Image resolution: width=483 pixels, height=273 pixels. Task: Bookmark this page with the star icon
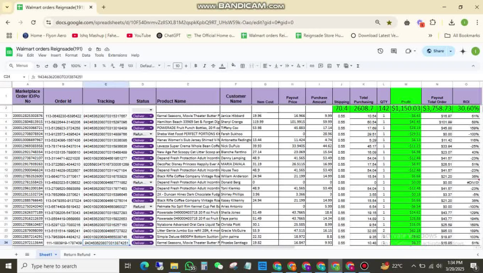pyautogui.click(x=389, y=23)
